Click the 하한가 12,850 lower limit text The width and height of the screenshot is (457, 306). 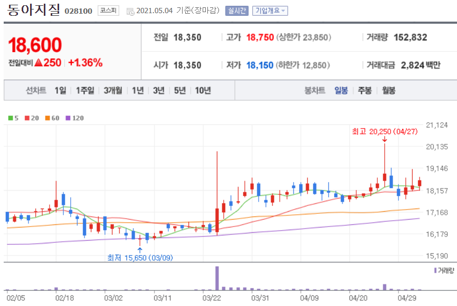coord(302,65)
